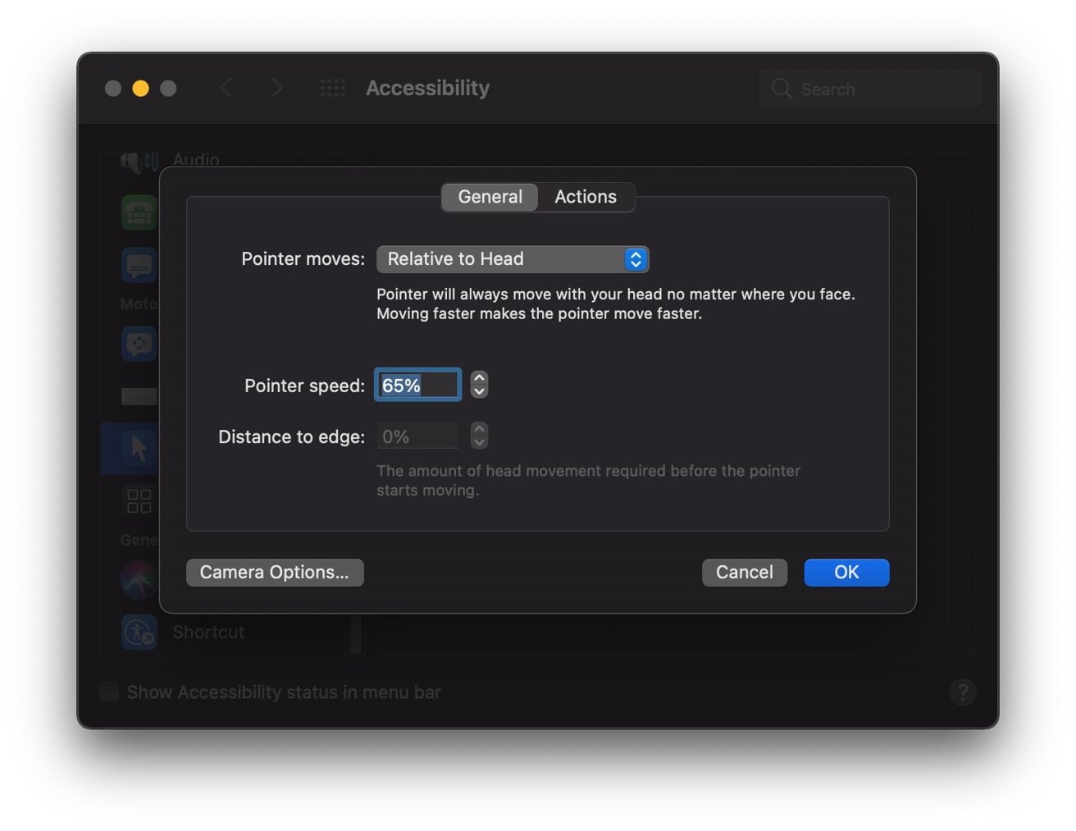Open help with the question mark button

tap(963, 692)
